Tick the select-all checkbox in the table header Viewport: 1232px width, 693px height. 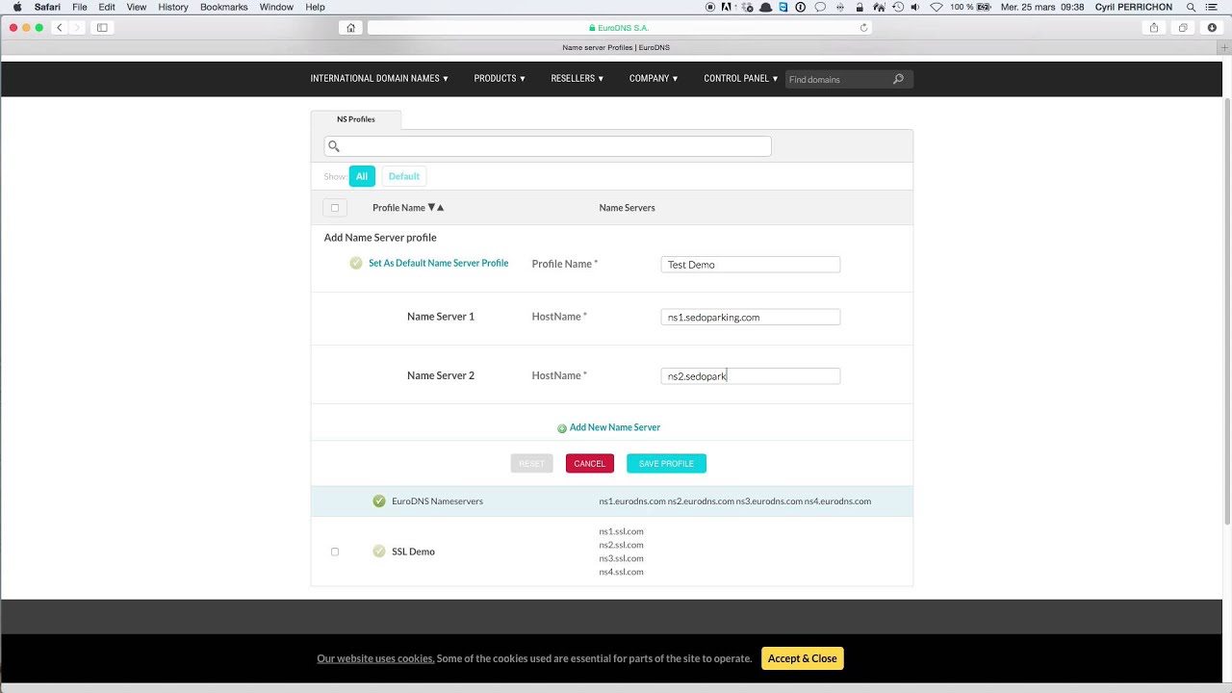coord(335,208)
